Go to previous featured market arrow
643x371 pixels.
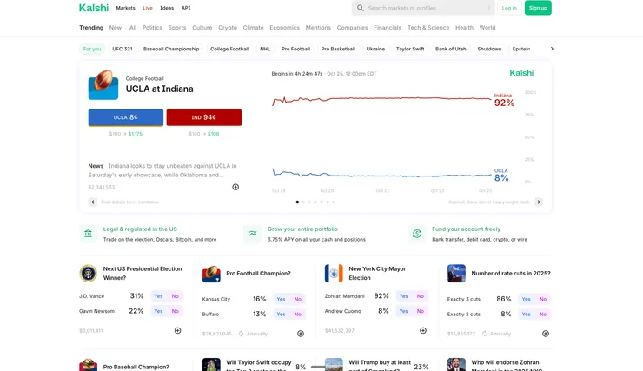[x=93, y=202]
